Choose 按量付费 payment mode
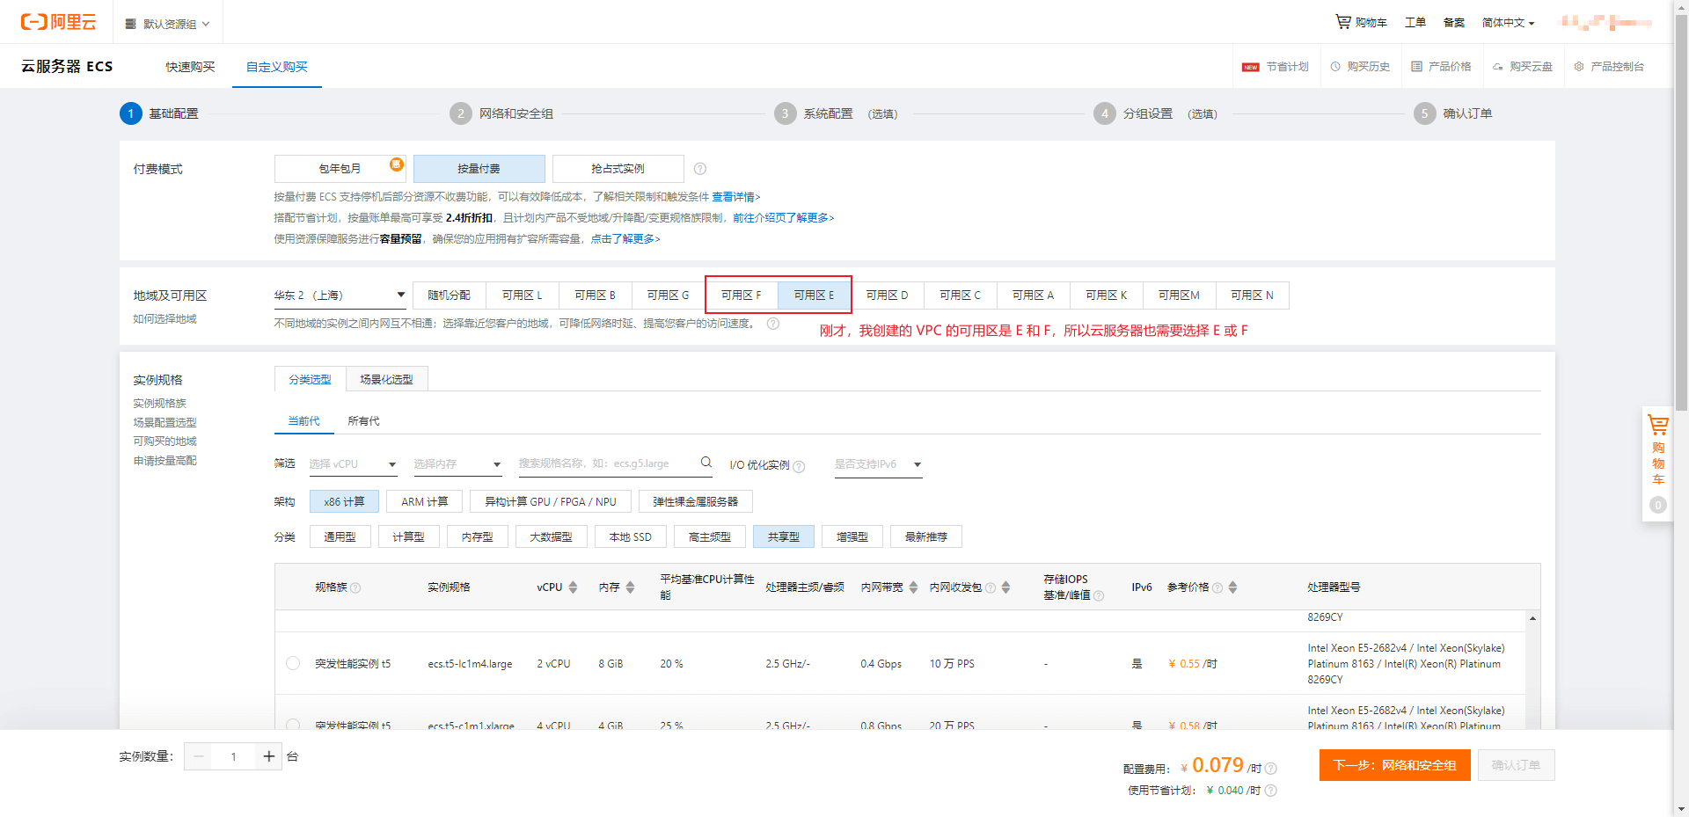The image size is (1689, 817). 479,169
